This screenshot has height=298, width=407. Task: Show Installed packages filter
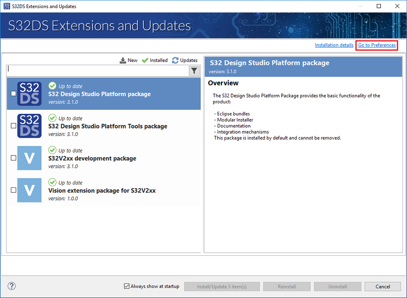pos(154,60)
